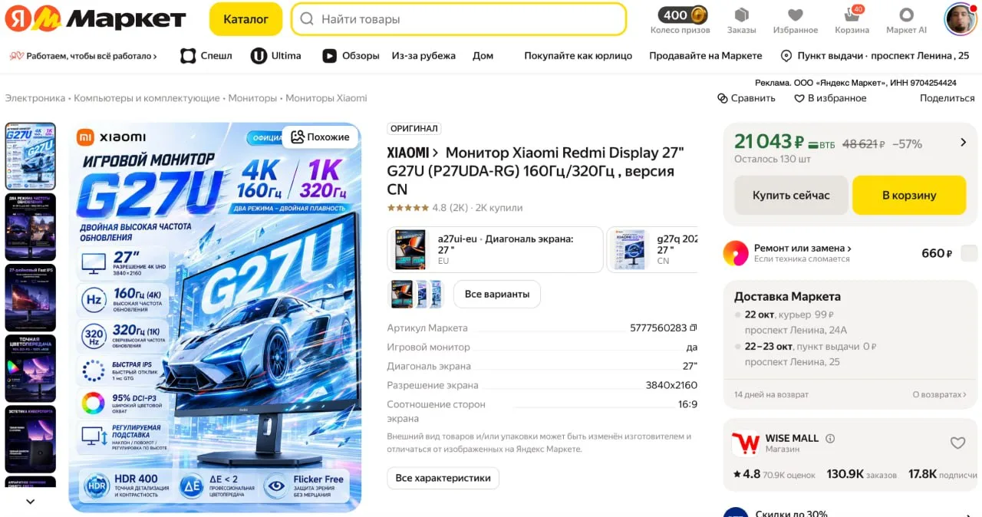
Task: Copy Артикул Маркета number icon
Action: coord(694,328)
